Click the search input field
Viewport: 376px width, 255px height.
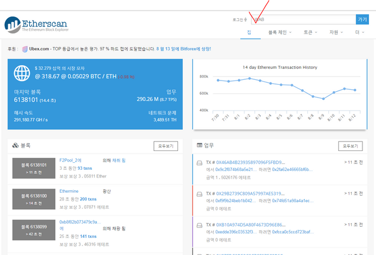click(x=303, y=19)
